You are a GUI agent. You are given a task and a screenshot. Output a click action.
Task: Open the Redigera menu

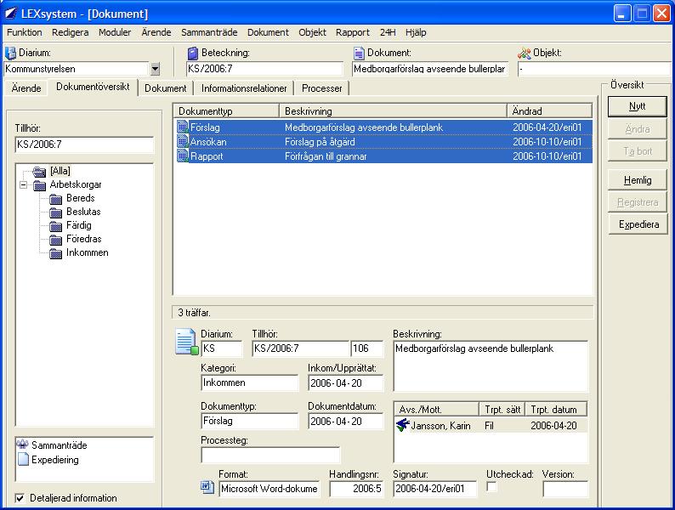point(71,32)
